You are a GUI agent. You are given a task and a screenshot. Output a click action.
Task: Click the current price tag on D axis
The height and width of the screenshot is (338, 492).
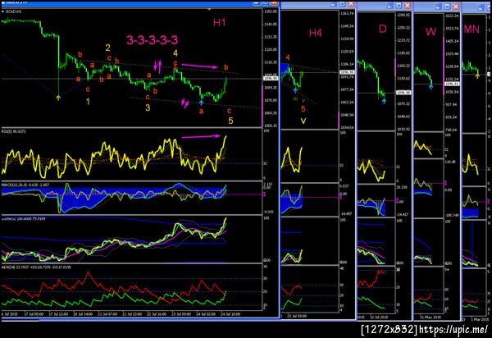click(403, 93)
